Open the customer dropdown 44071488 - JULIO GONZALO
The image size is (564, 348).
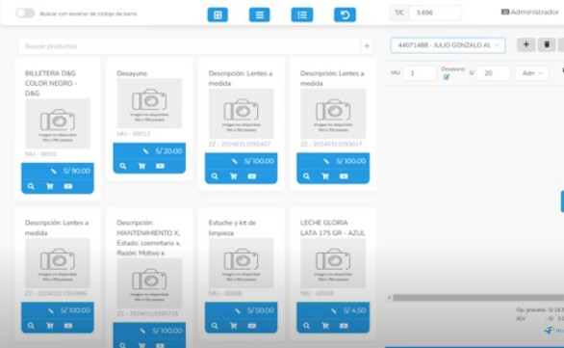(x=448, y=45)
